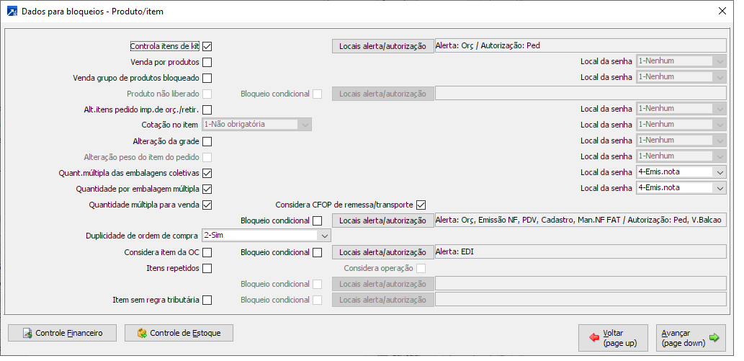Viewport: 744px width, 361px height.
Task: Uncheck Considera CFOP de remessa/transporte
Action: pyautogui.click(x=421, y=205)
